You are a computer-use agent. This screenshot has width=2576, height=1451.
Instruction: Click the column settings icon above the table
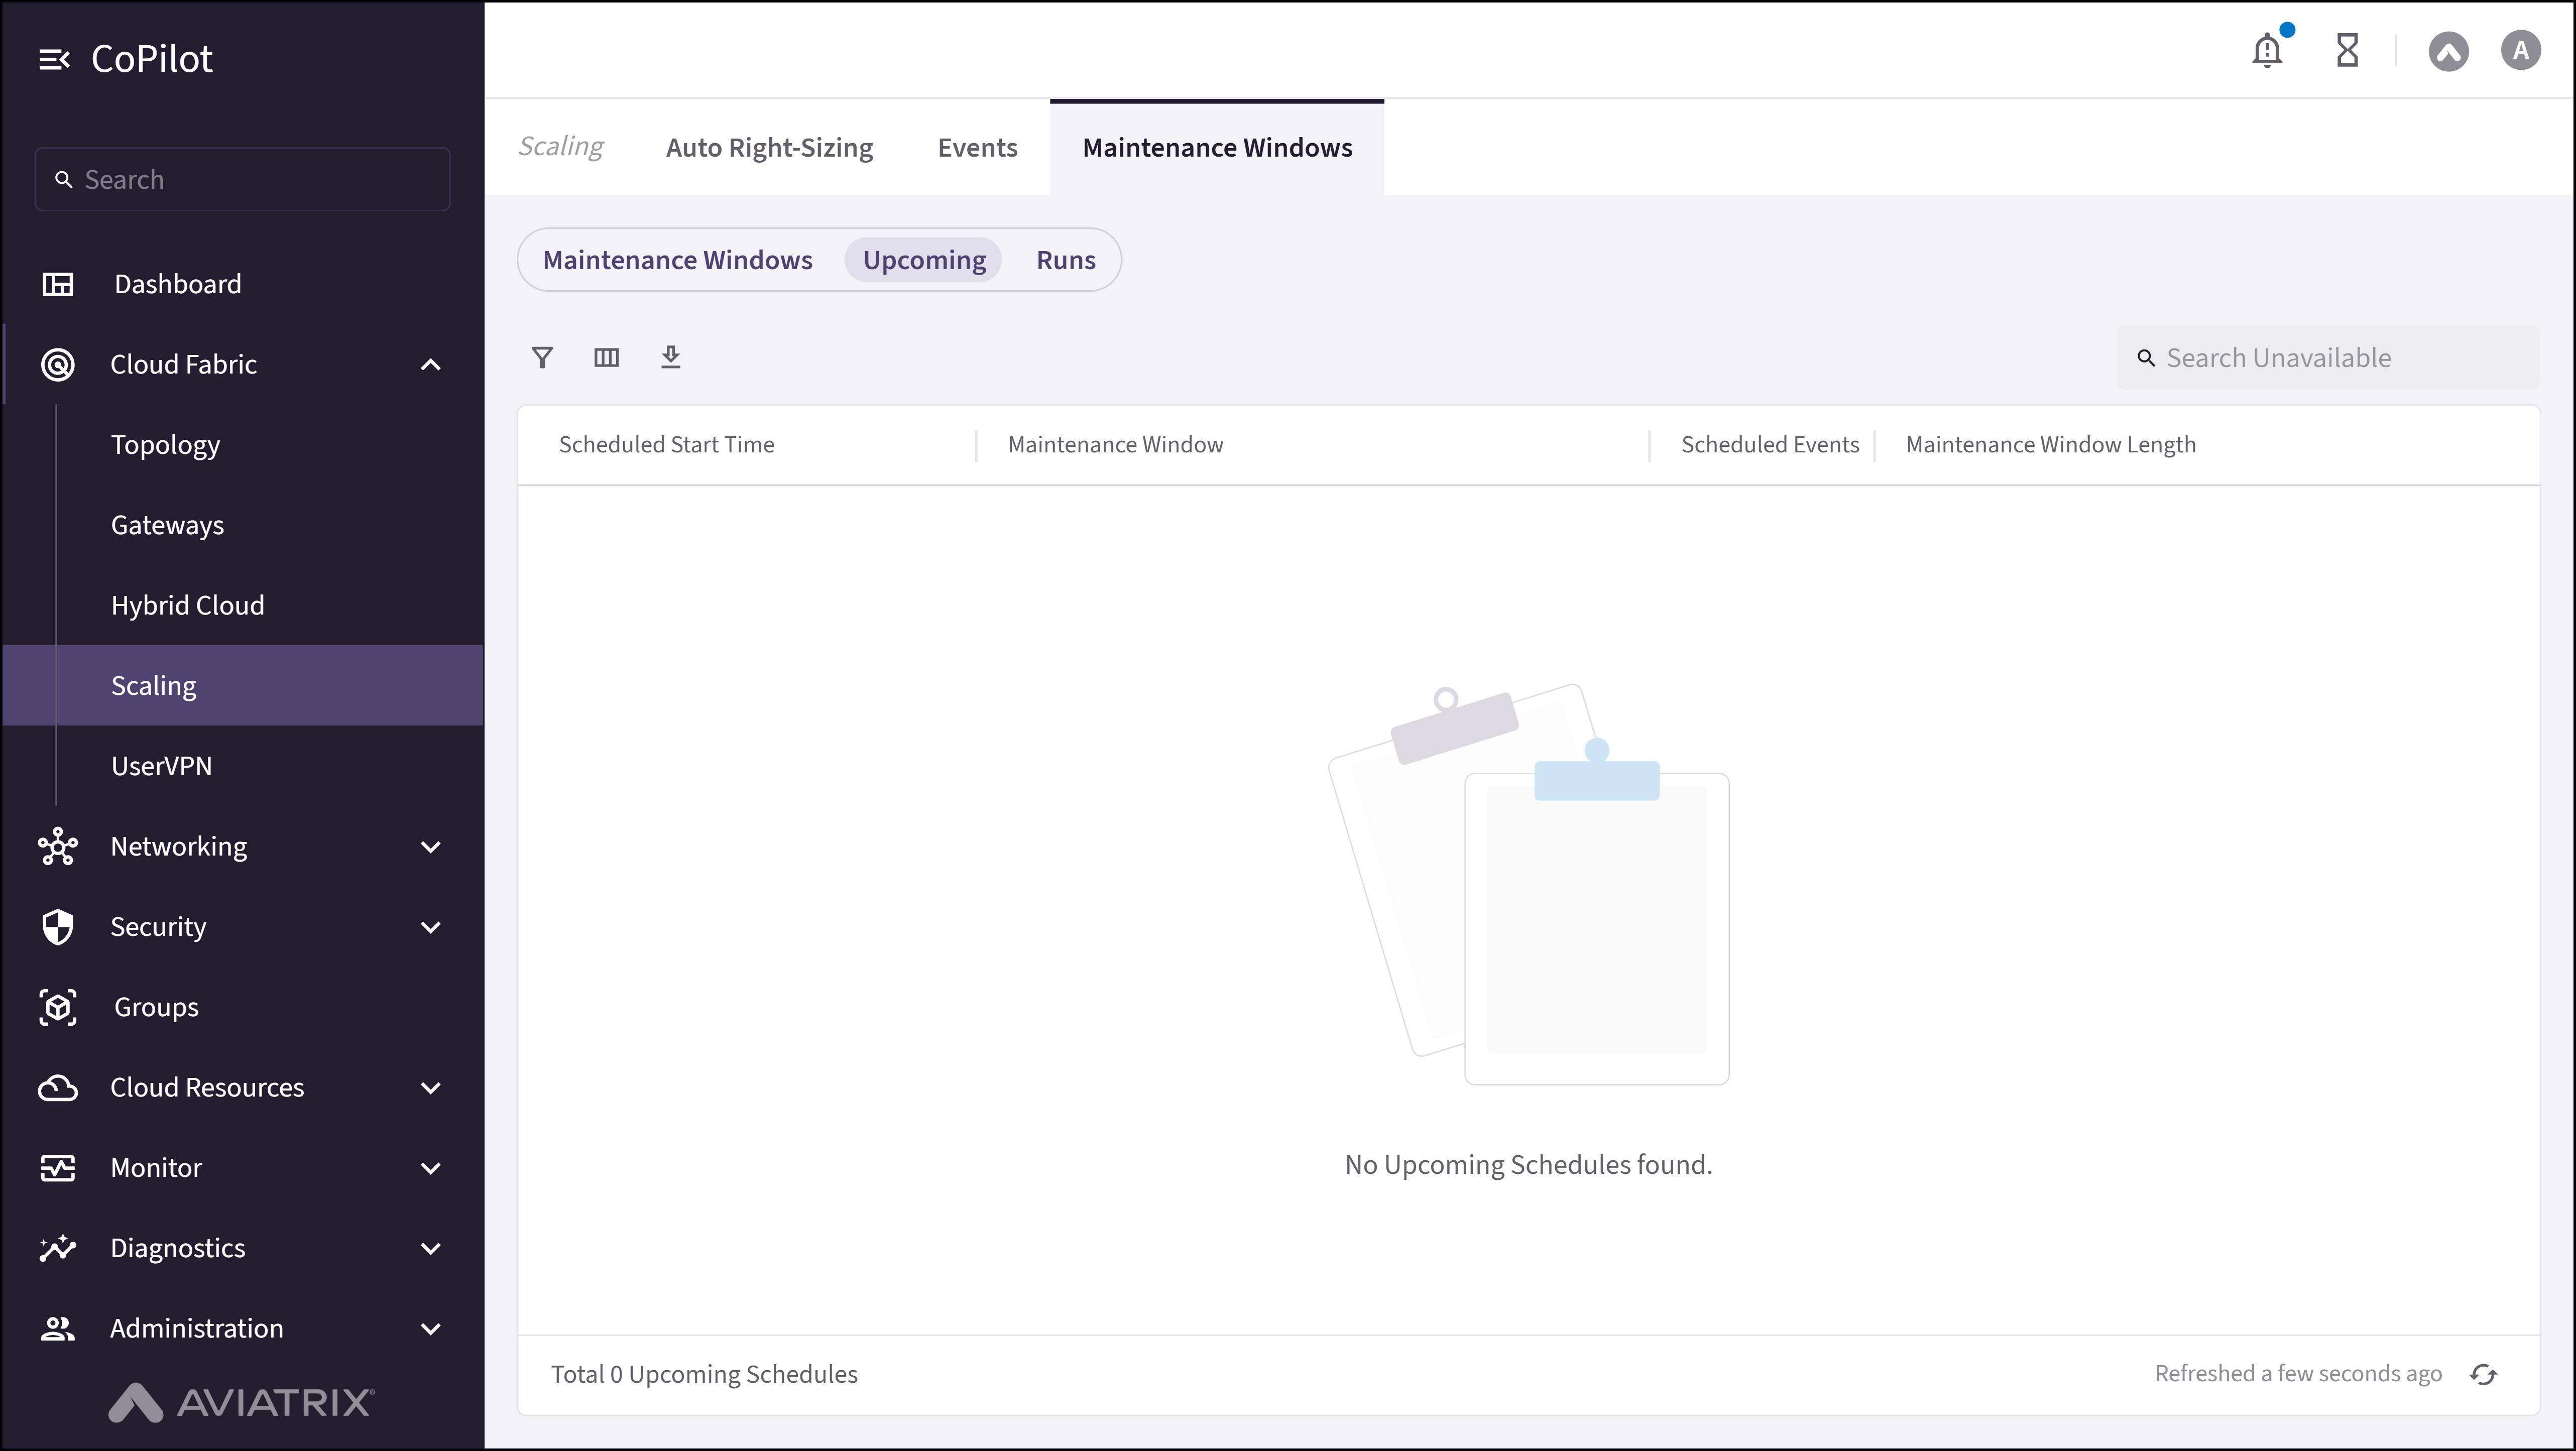606,357
